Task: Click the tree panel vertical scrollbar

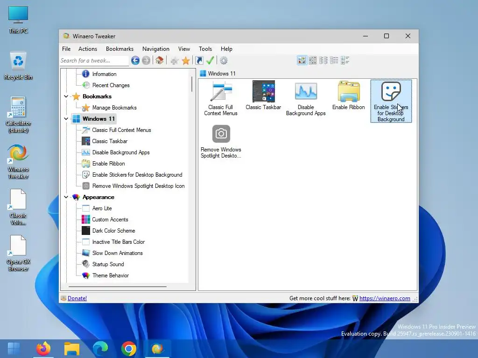Action: pyautogui.click(x=192, y=84)
